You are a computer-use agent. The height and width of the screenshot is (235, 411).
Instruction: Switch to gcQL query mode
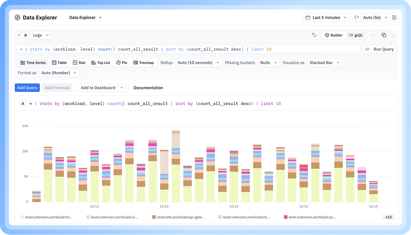click(x=356, y=35)
